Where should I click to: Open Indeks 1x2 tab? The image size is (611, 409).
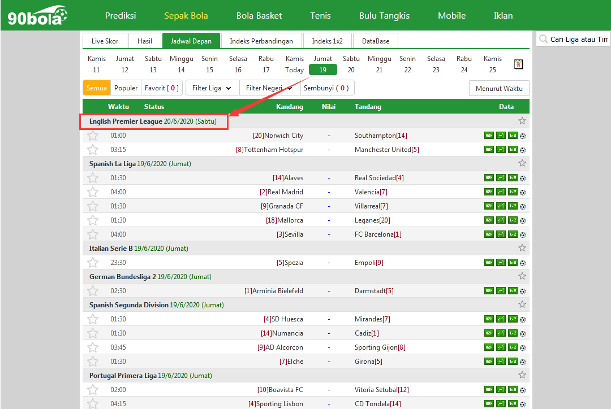coord(328,41)
